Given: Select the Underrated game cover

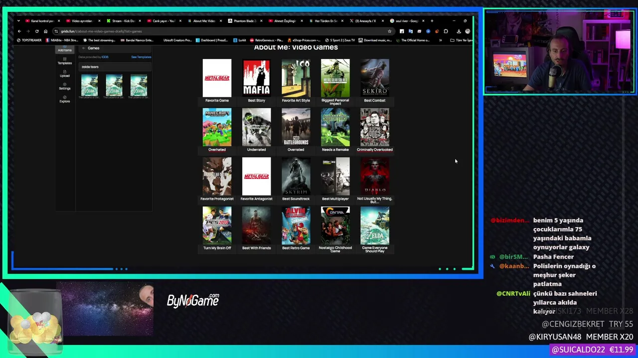Looking at the screenshot, I should [256, 127].
